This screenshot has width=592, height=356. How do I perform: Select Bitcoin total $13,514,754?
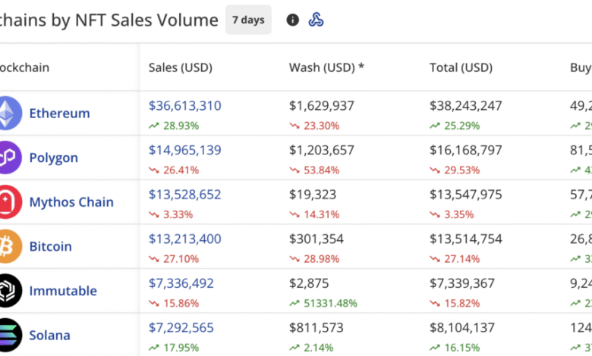coord(466,239)
